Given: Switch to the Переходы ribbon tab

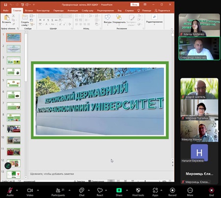Looking at the screenshot, I should point(58,10).
